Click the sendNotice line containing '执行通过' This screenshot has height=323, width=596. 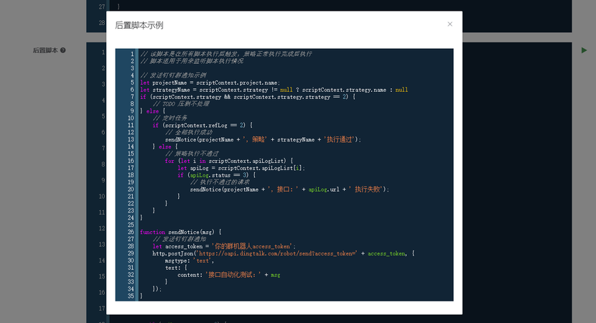[263, 139]
